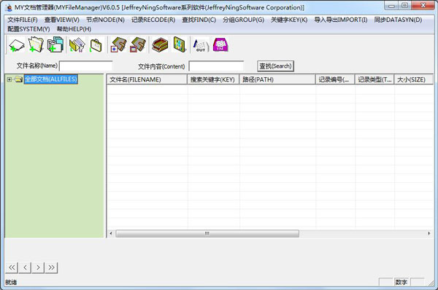
Task: Click the 查找(Search) button
Action: pyautogui.click(x=275, y=66)
